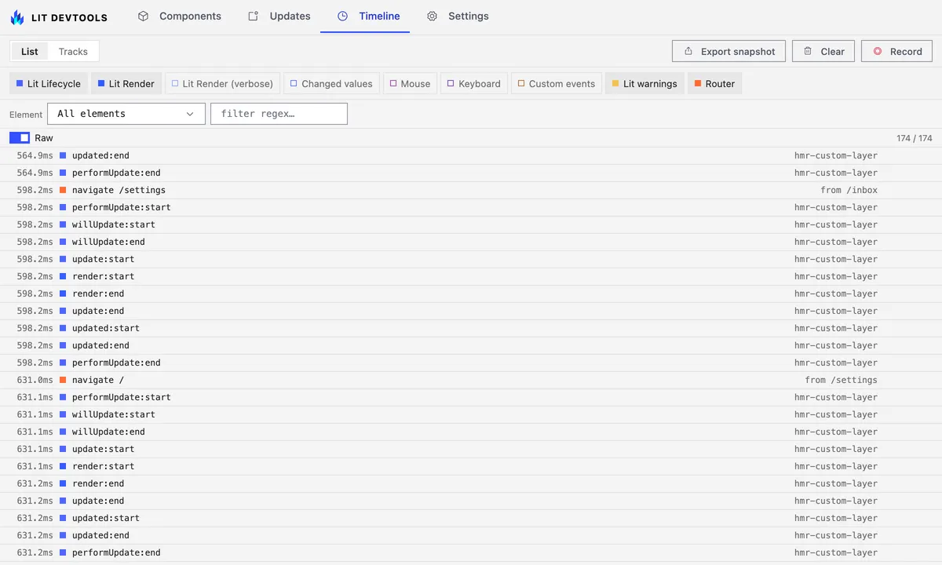Select the 598.2ms render:end row
The height and width of the screenshot is (565, 942).
point(471,293)
